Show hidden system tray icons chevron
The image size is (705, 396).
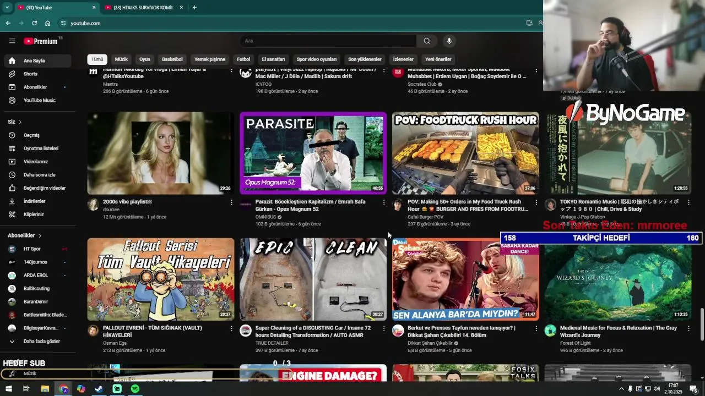pyautogui.click(x=622, y=389)
